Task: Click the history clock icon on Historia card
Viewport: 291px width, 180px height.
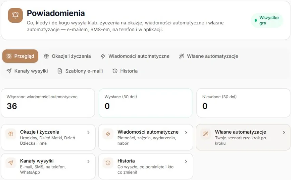Action: point(108,163)
